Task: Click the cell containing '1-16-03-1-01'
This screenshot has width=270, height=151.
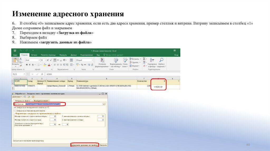Action: (158, 87)
